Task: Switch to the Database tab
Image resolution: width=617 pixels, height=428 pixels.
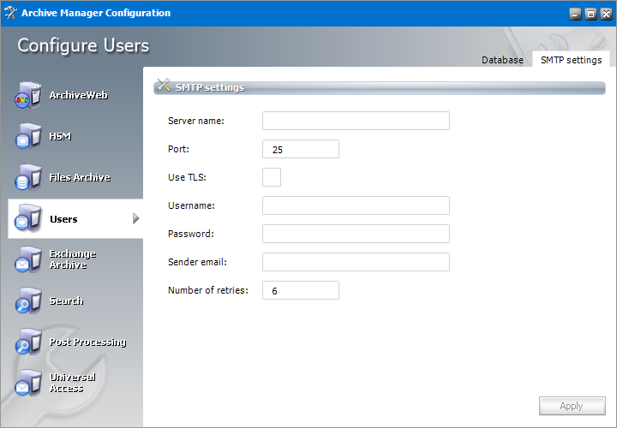Action: [x=502, y=60]
